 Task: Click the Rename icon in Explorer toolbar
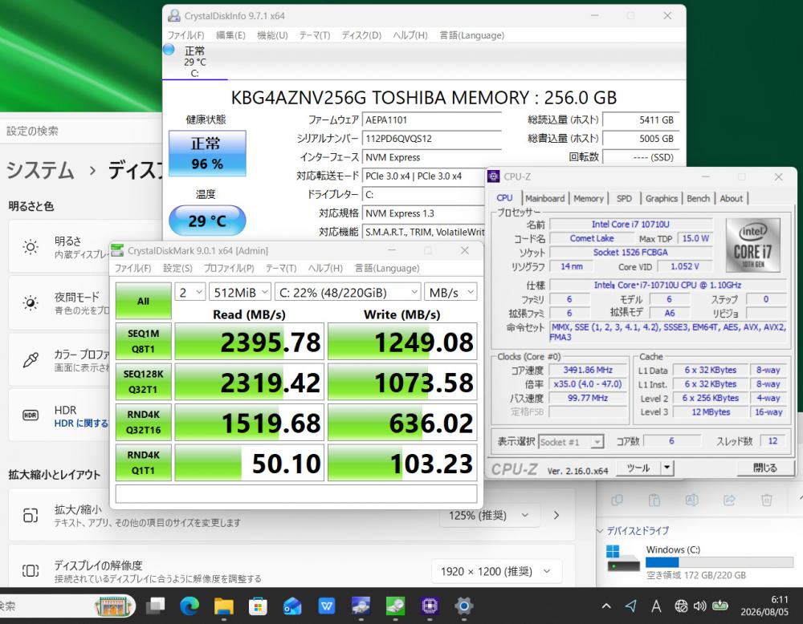[x=692, y=500]
